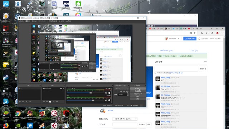This screenshot has height=129, width=229.
Task: Open desktop audio settings gear in mixer
Action: click(x=109, y=93)
